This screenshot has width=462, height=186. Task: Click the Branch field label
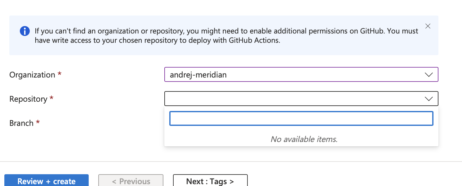click(21, 123)
